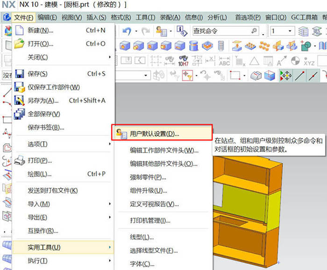Select Customer Defaults menu item

click(x=162, y=134)
